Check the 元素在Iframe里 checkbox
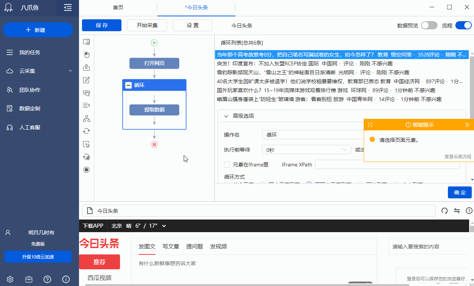The image size is (474, 286). (227, 165)
